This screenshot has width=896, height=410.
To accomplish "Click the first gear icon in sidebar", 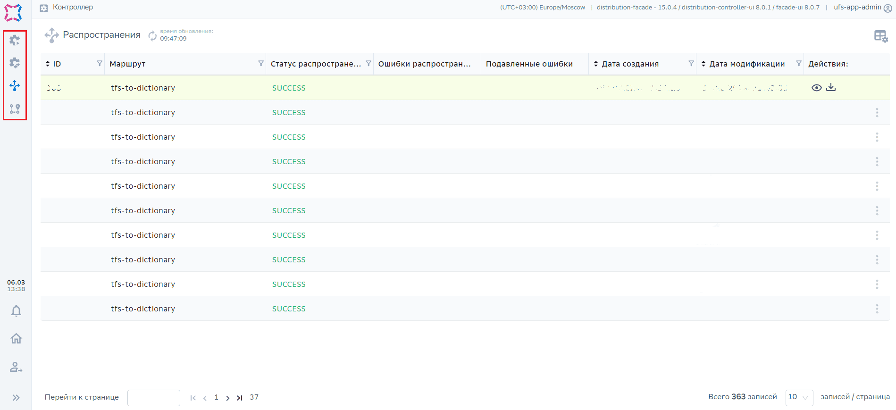I will click(x=15, y=40).
